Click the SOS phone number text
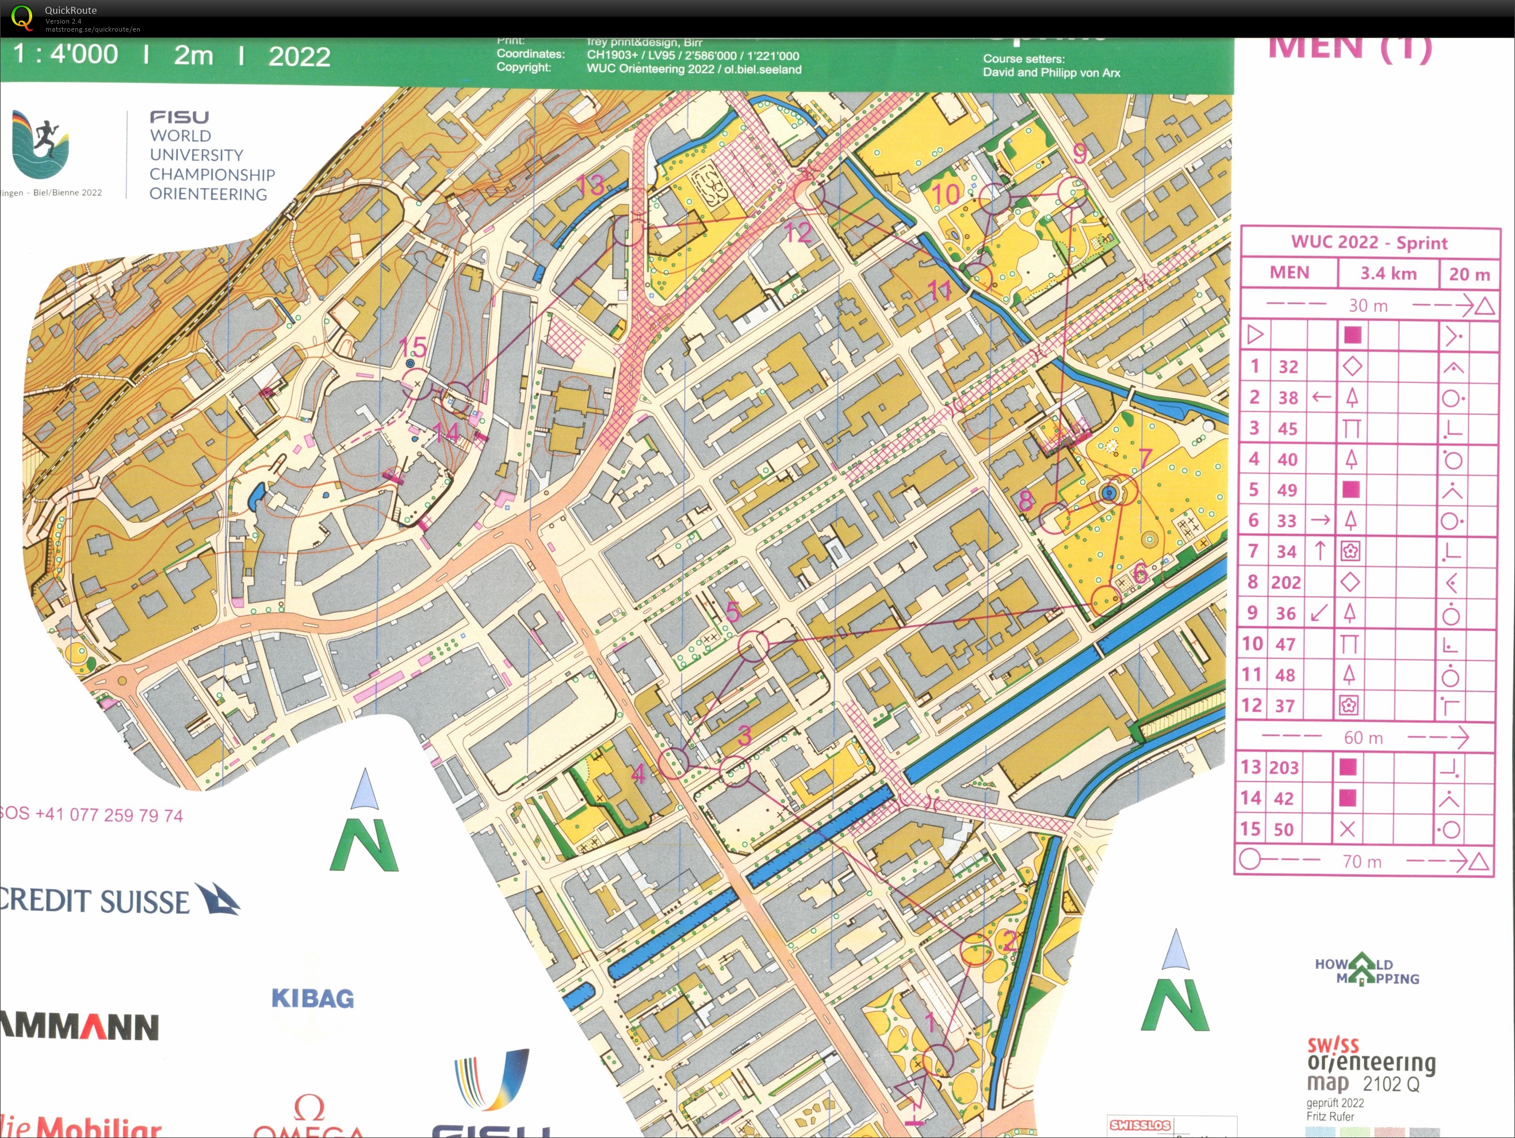The image size is (1515, 1138). point(92,815)
